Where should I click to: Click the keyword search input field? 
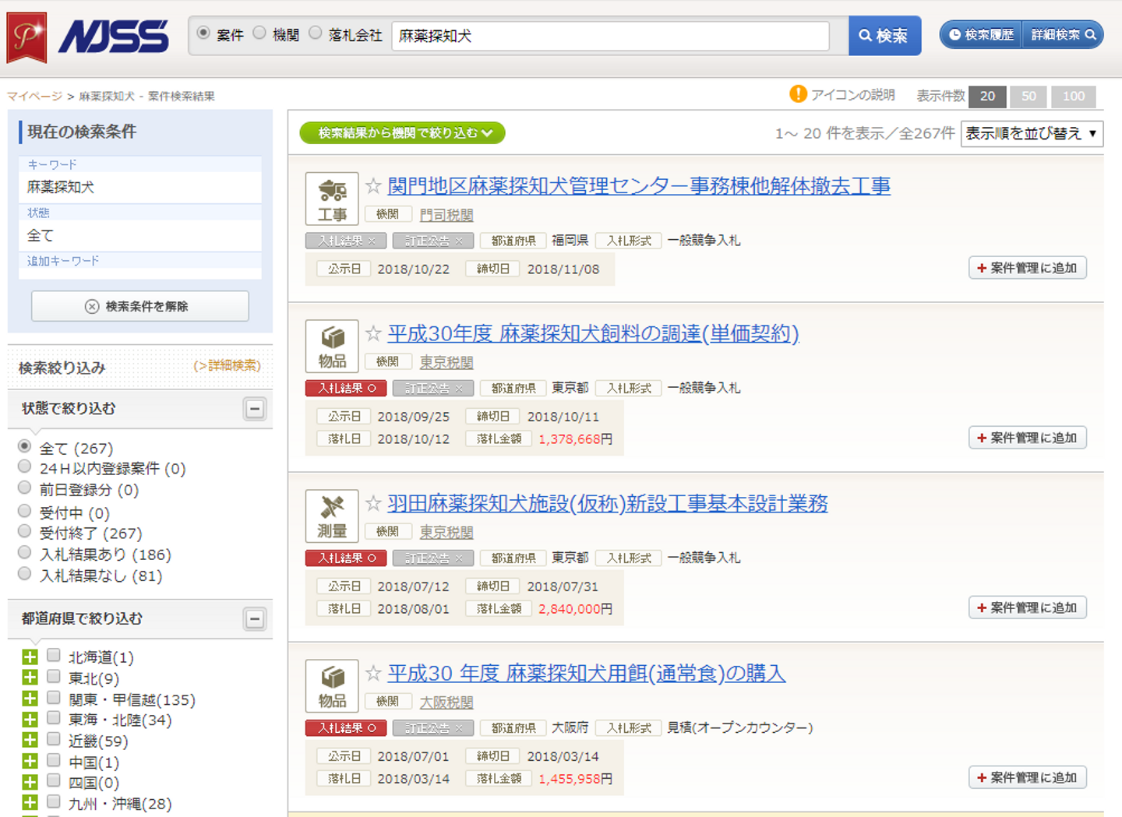(x=611, y=36)
